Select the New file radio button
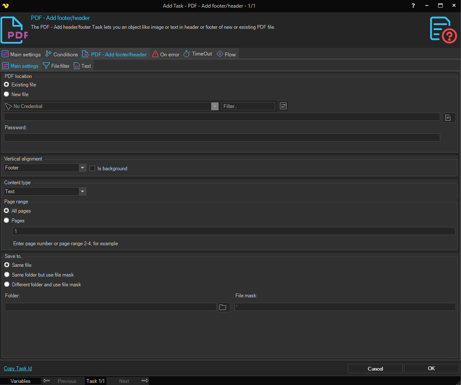The width and height of the screenshot is (461, 385). [6, 94]
